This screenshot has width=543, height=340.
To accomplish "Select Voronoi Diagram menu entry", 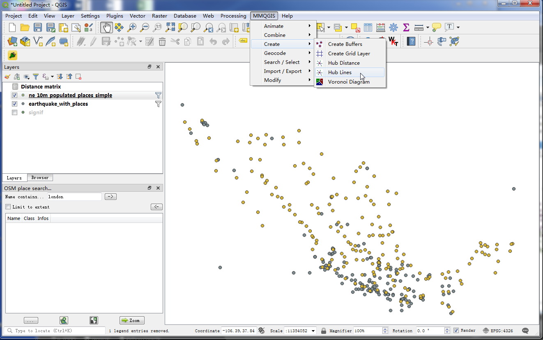I will point(350,82).
